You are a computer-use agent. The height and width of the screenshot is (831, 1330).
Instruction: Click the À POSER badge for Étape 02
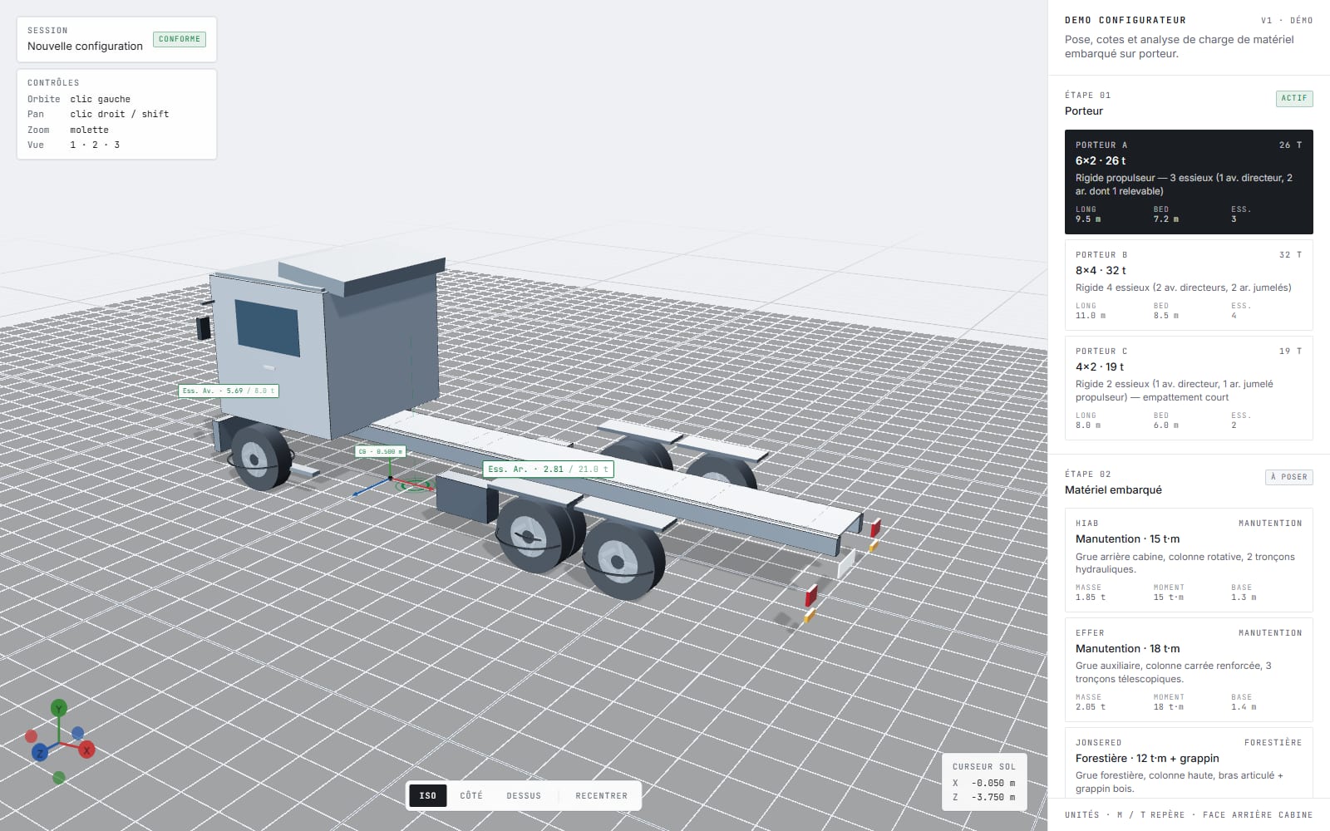pos(1288,477)
